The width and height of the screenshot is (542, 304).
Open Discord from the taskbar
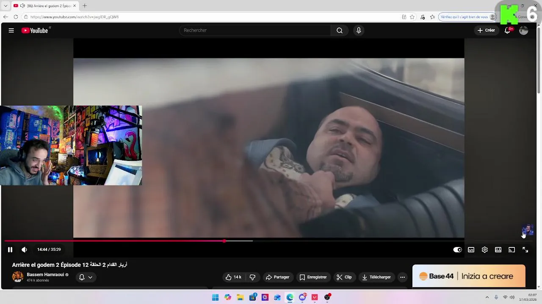tap(302, 297)
